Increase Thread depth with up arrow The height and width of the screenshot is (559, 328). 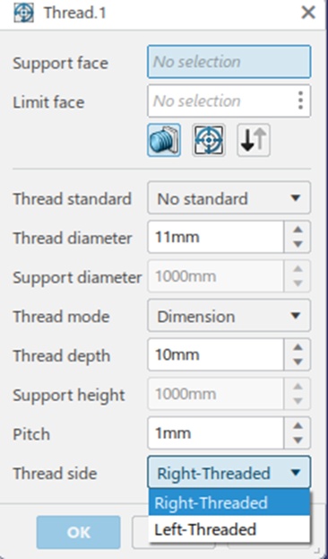[298, 347]
